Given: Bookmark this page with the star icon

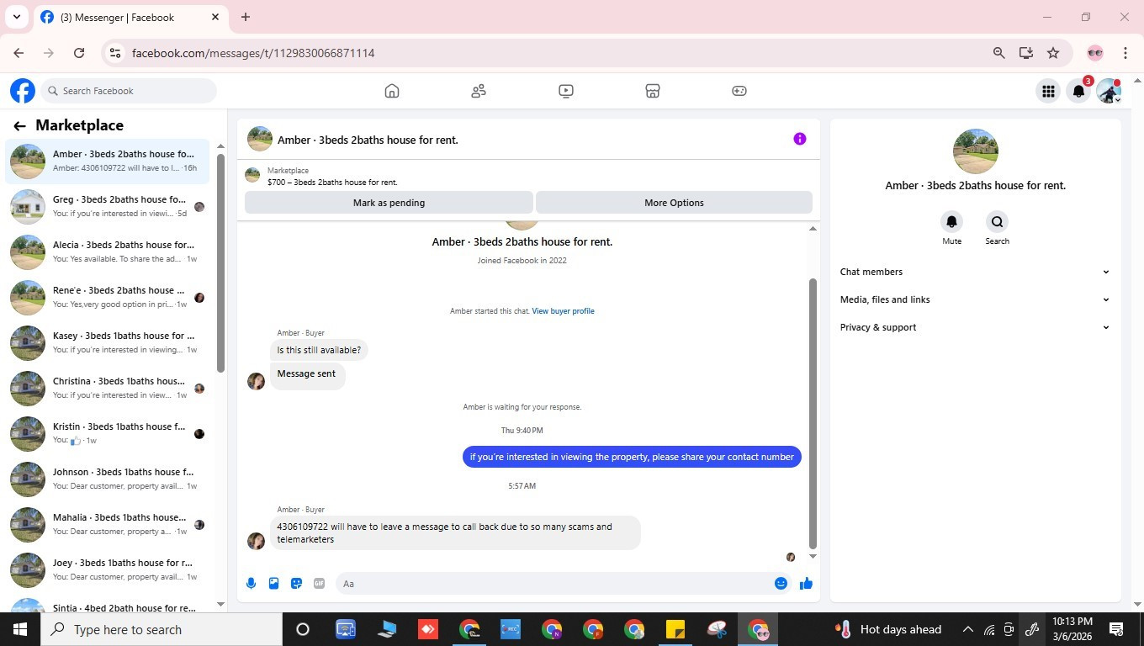Looking at the screenshot, I should coord(1053,53).
